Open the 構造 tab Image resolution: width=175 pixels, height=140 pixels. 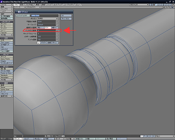coord(37,5)
